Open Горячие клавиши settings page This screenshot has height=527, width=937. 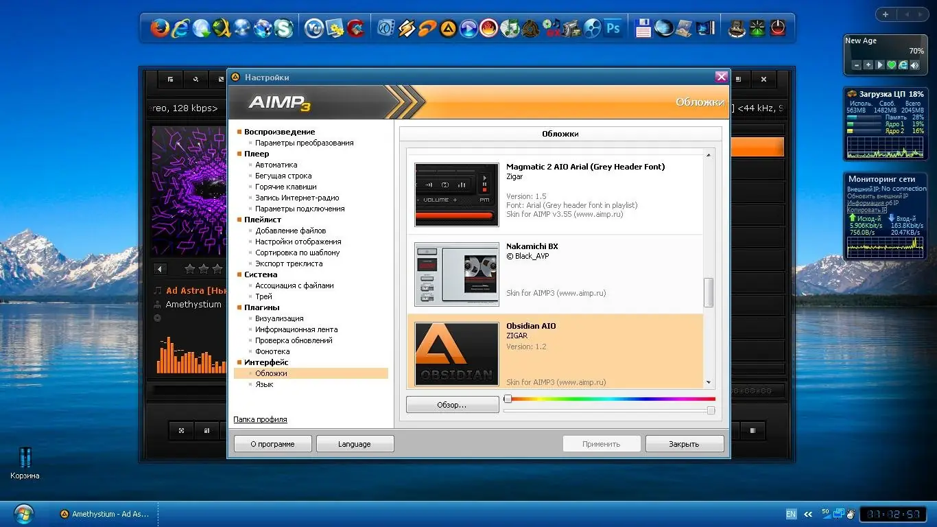tap(286, 187)
